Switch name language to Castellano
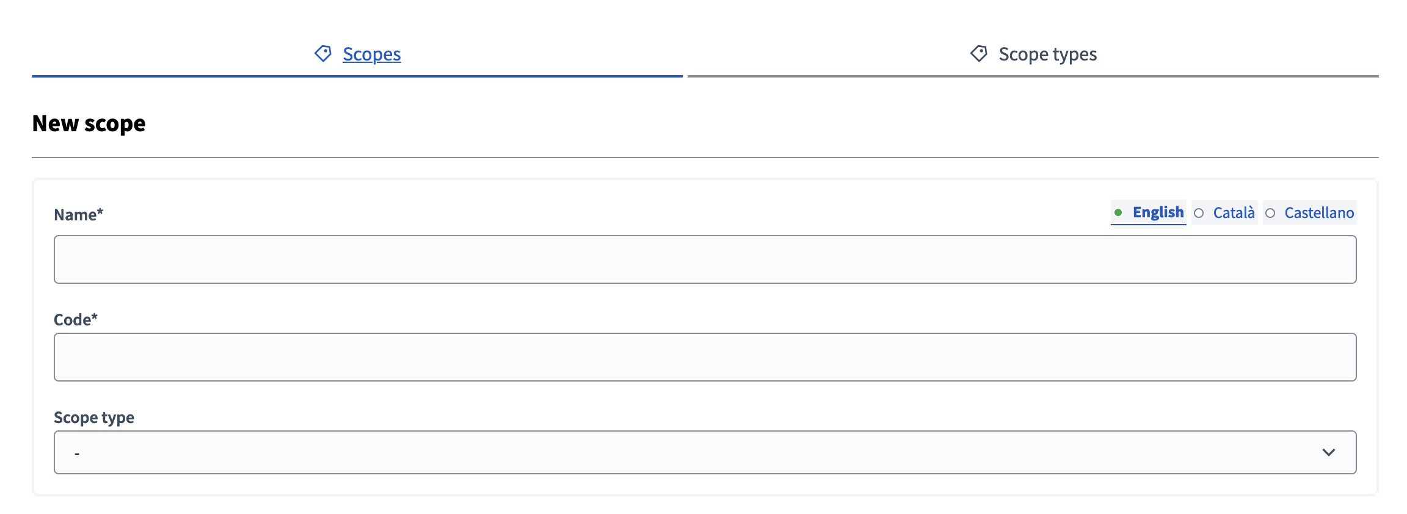This screenshot has width=1407, height=514. click(x=1319, y=213)
